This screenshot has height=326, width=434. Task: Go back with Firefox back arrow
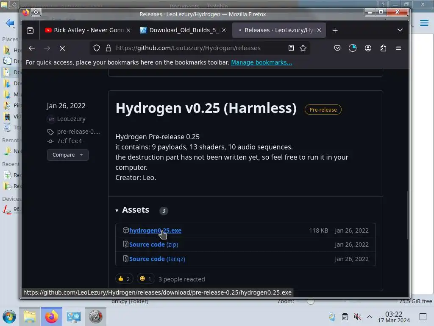click(32, 48)
